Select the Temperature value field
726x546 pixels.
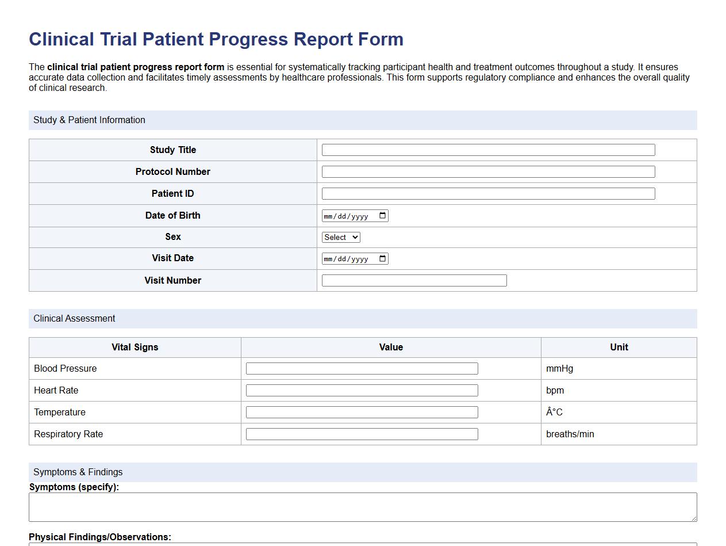pos(361,412)
